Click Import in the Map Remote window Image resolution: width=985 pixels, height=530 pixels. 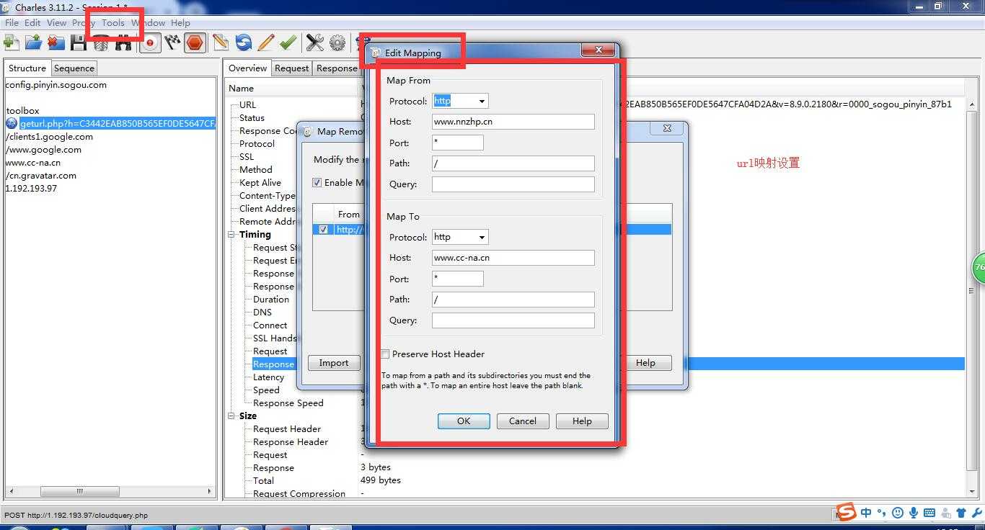(x=334, y=363)
